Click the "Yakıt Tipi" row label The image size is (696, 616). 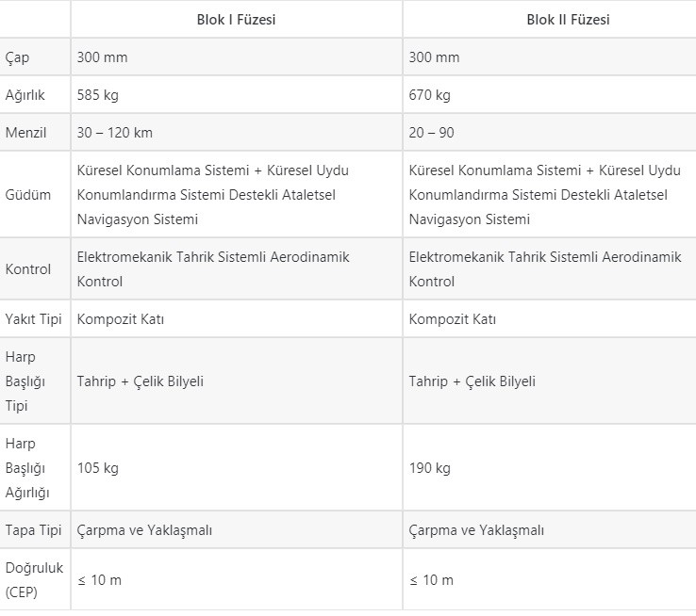[33, 319]
